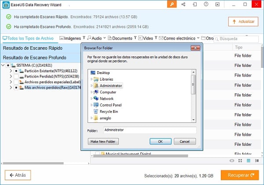Click the SISTEMA (C:) drive icon
This screenshot has height=185, width=264.
(x=13, y=65)
